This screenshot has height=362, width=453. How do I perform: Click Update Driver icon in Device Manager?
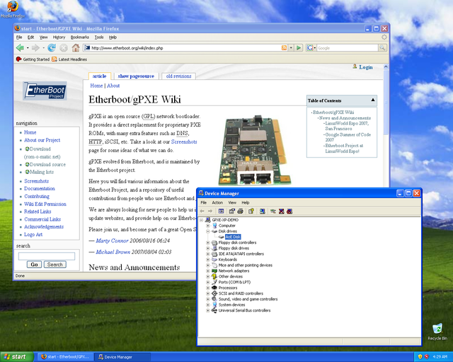pyautogui.click(x=273, y=211)
